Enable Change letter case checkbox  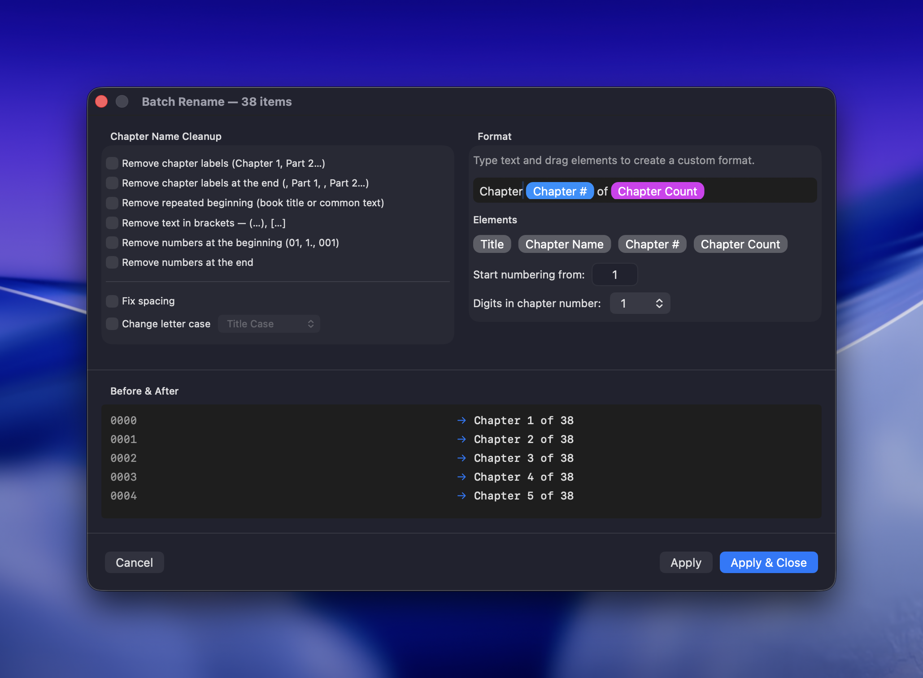pos(112,324)
